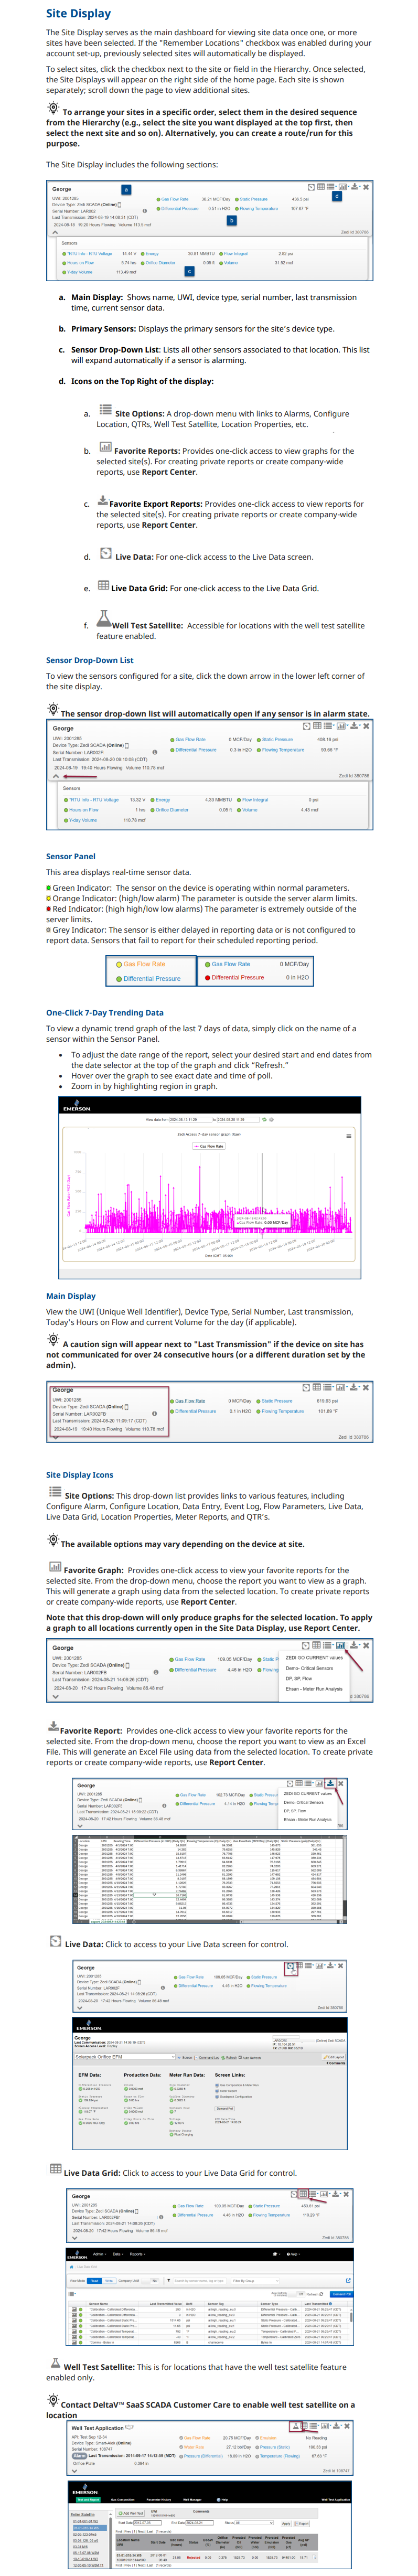The image size is (418, 2576).
Task: Click Differential Pressure sensor reading 0.51 in H2O
Action: [180, 208]
